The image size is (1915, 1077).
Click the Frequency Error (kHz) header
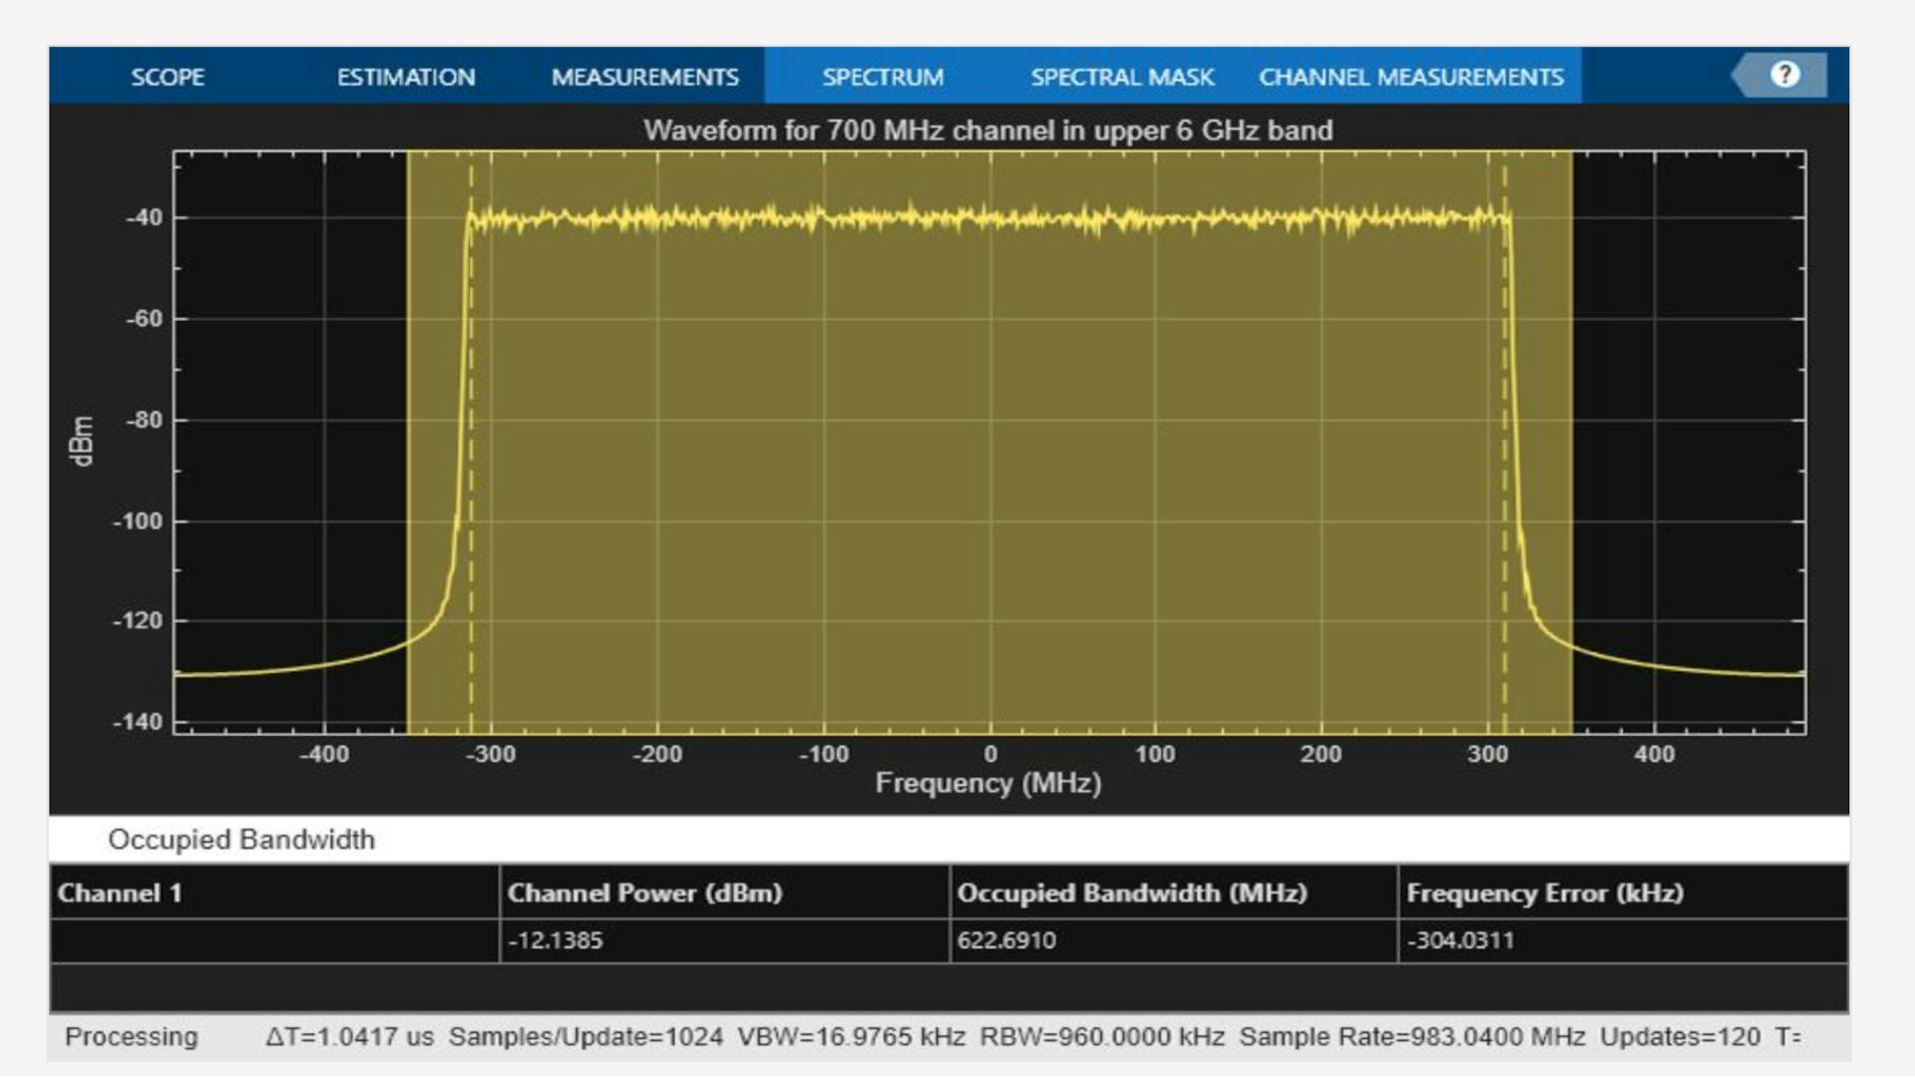pos(1544,893)
